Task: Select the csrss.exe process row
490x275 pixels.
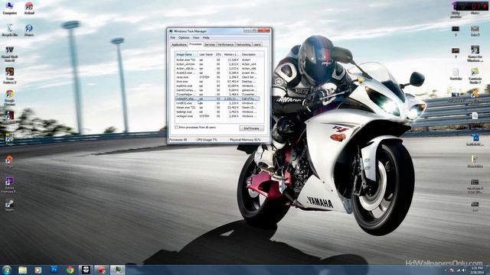Action: click(217, 77)
